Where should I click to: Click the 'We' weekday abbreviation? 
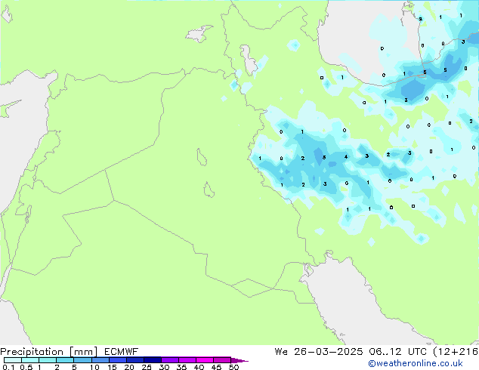[281, 352]
